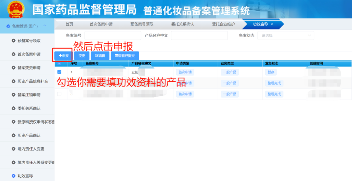Click gear icon next to 新原料授权申请状态
This screenshot has height=181, width=352.
point(13,122)
